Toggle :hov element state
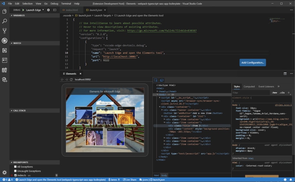Screen dimensions: 295x182 click(x=275, y=93)
